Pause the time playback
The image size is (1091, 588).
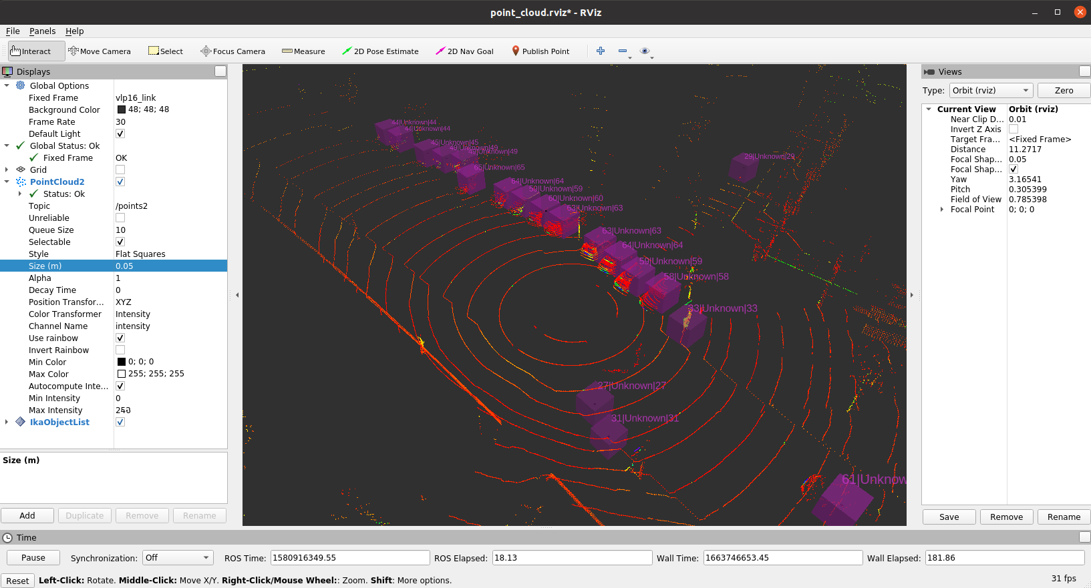[33, 558]
